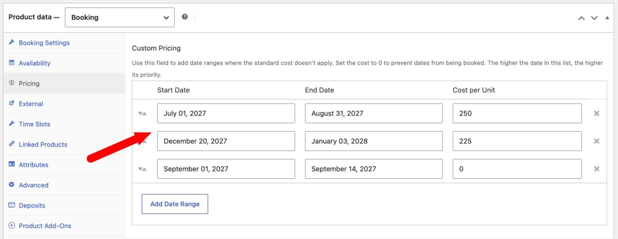Screen dimensions: 618x239
Task: Click the wrench icon beside Time Slots
Action: pos(12,123)
